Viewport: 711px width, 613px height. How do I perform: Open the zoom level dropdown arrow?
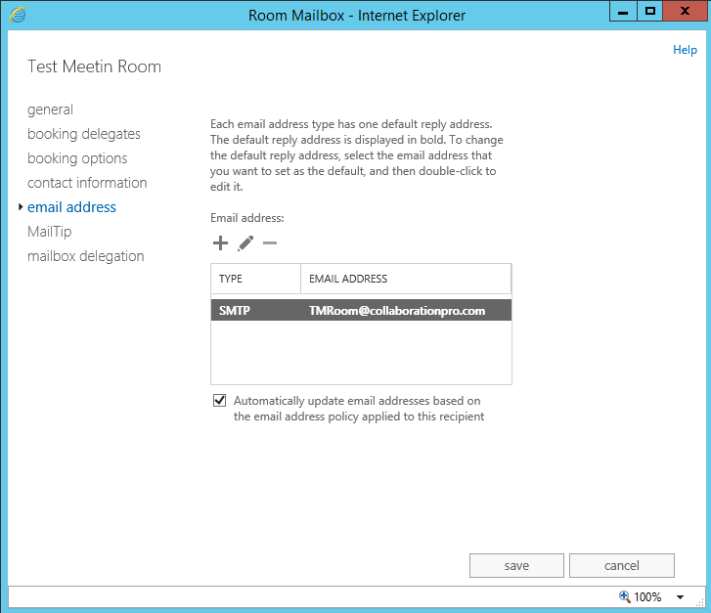click(x=680, y=597)
